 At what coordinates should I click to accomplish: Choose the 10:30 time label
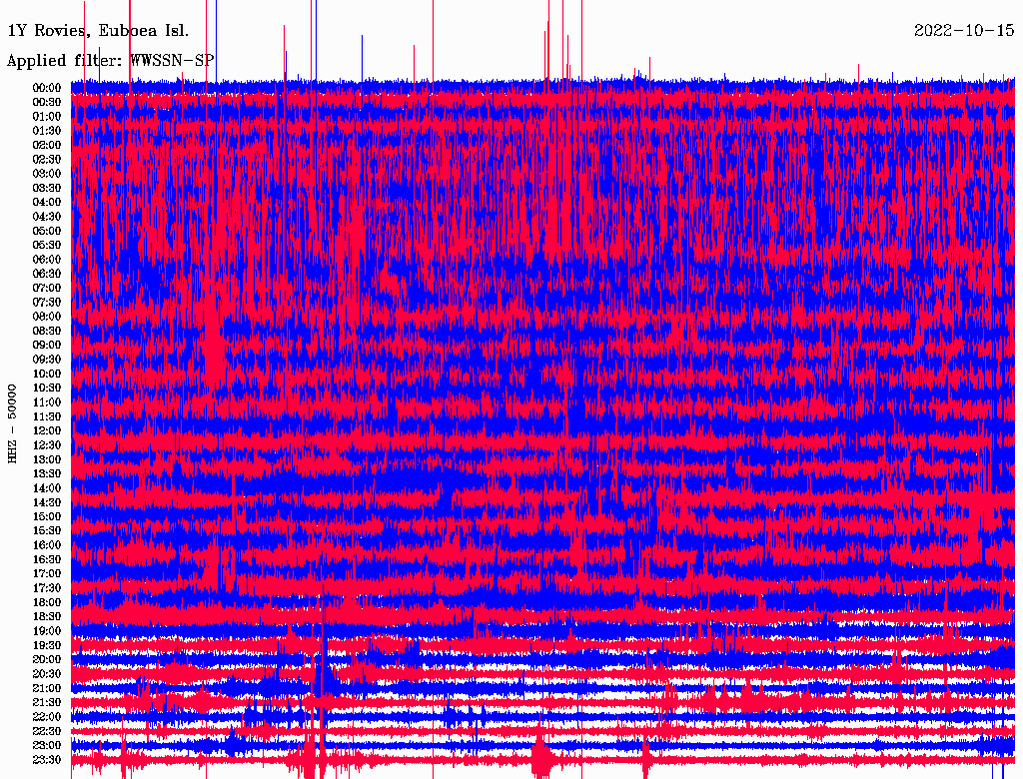click(x=47, y=388)
